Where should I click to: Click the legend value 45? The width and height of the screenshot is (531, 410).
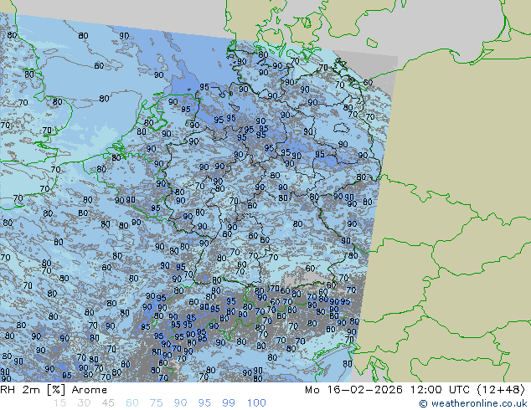[108, 403]
